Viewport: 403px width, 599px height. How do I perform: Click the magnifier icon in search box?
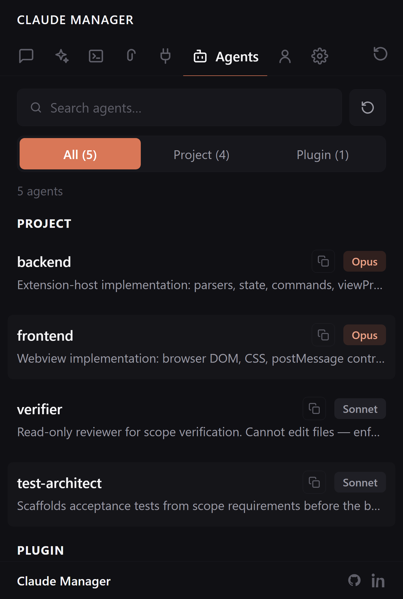pyautogui.click(x=36, y=108)
